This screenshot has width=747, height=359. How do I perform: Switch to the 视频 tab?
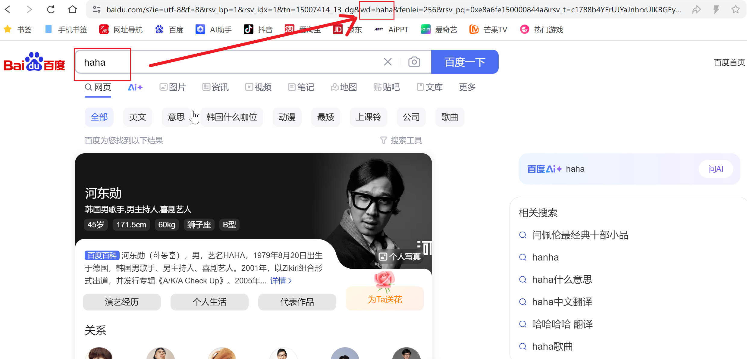tap(258, 87)
